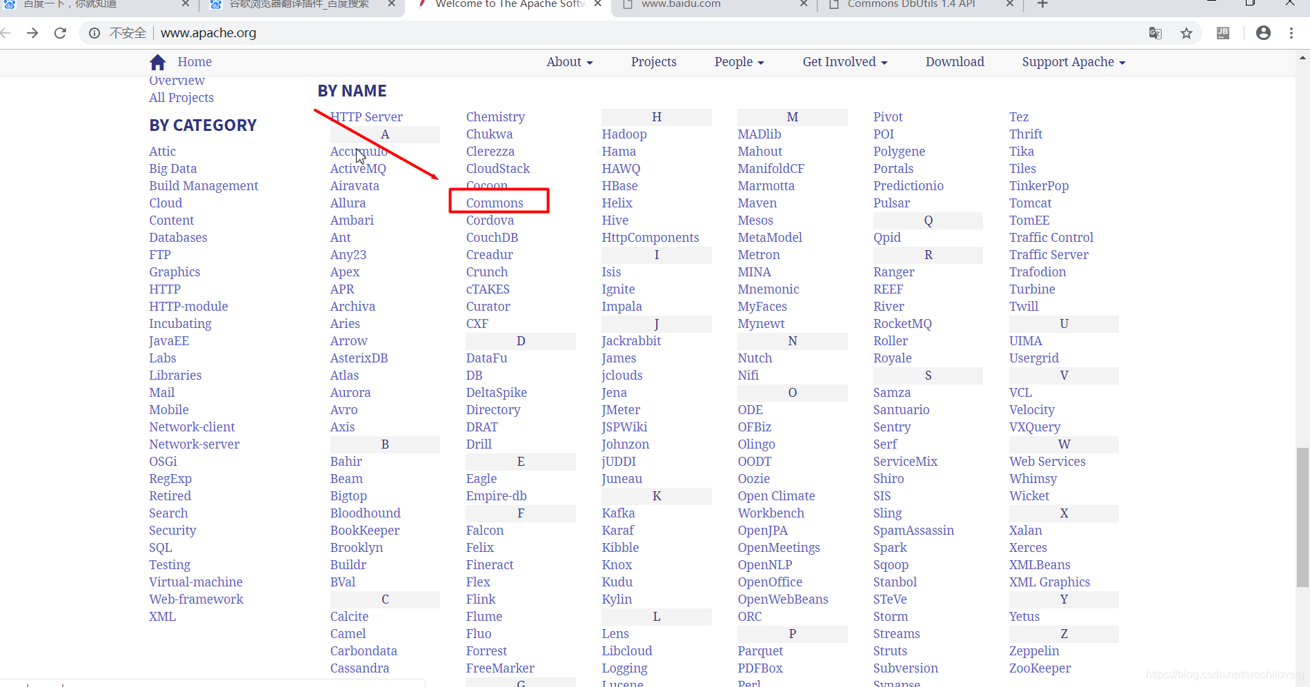
Task: Open the Flink project link
Action: pyautogui.click(x=481, y=599)
